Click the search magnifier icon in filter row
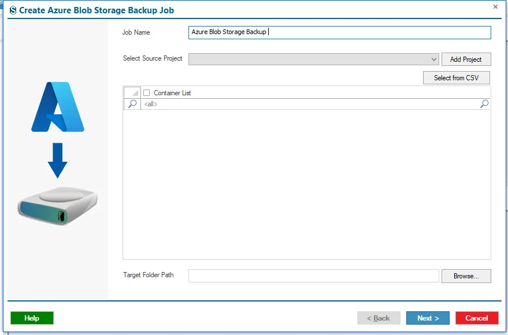 132,104
